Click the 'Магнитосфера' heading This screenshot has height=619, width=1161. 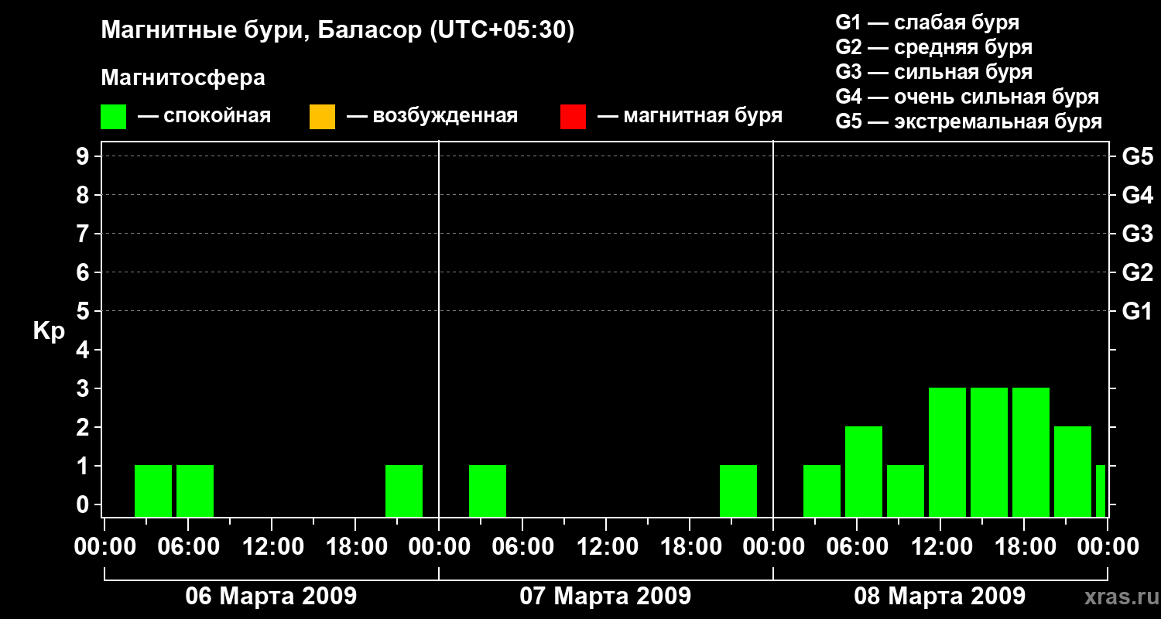pos(183,78)
